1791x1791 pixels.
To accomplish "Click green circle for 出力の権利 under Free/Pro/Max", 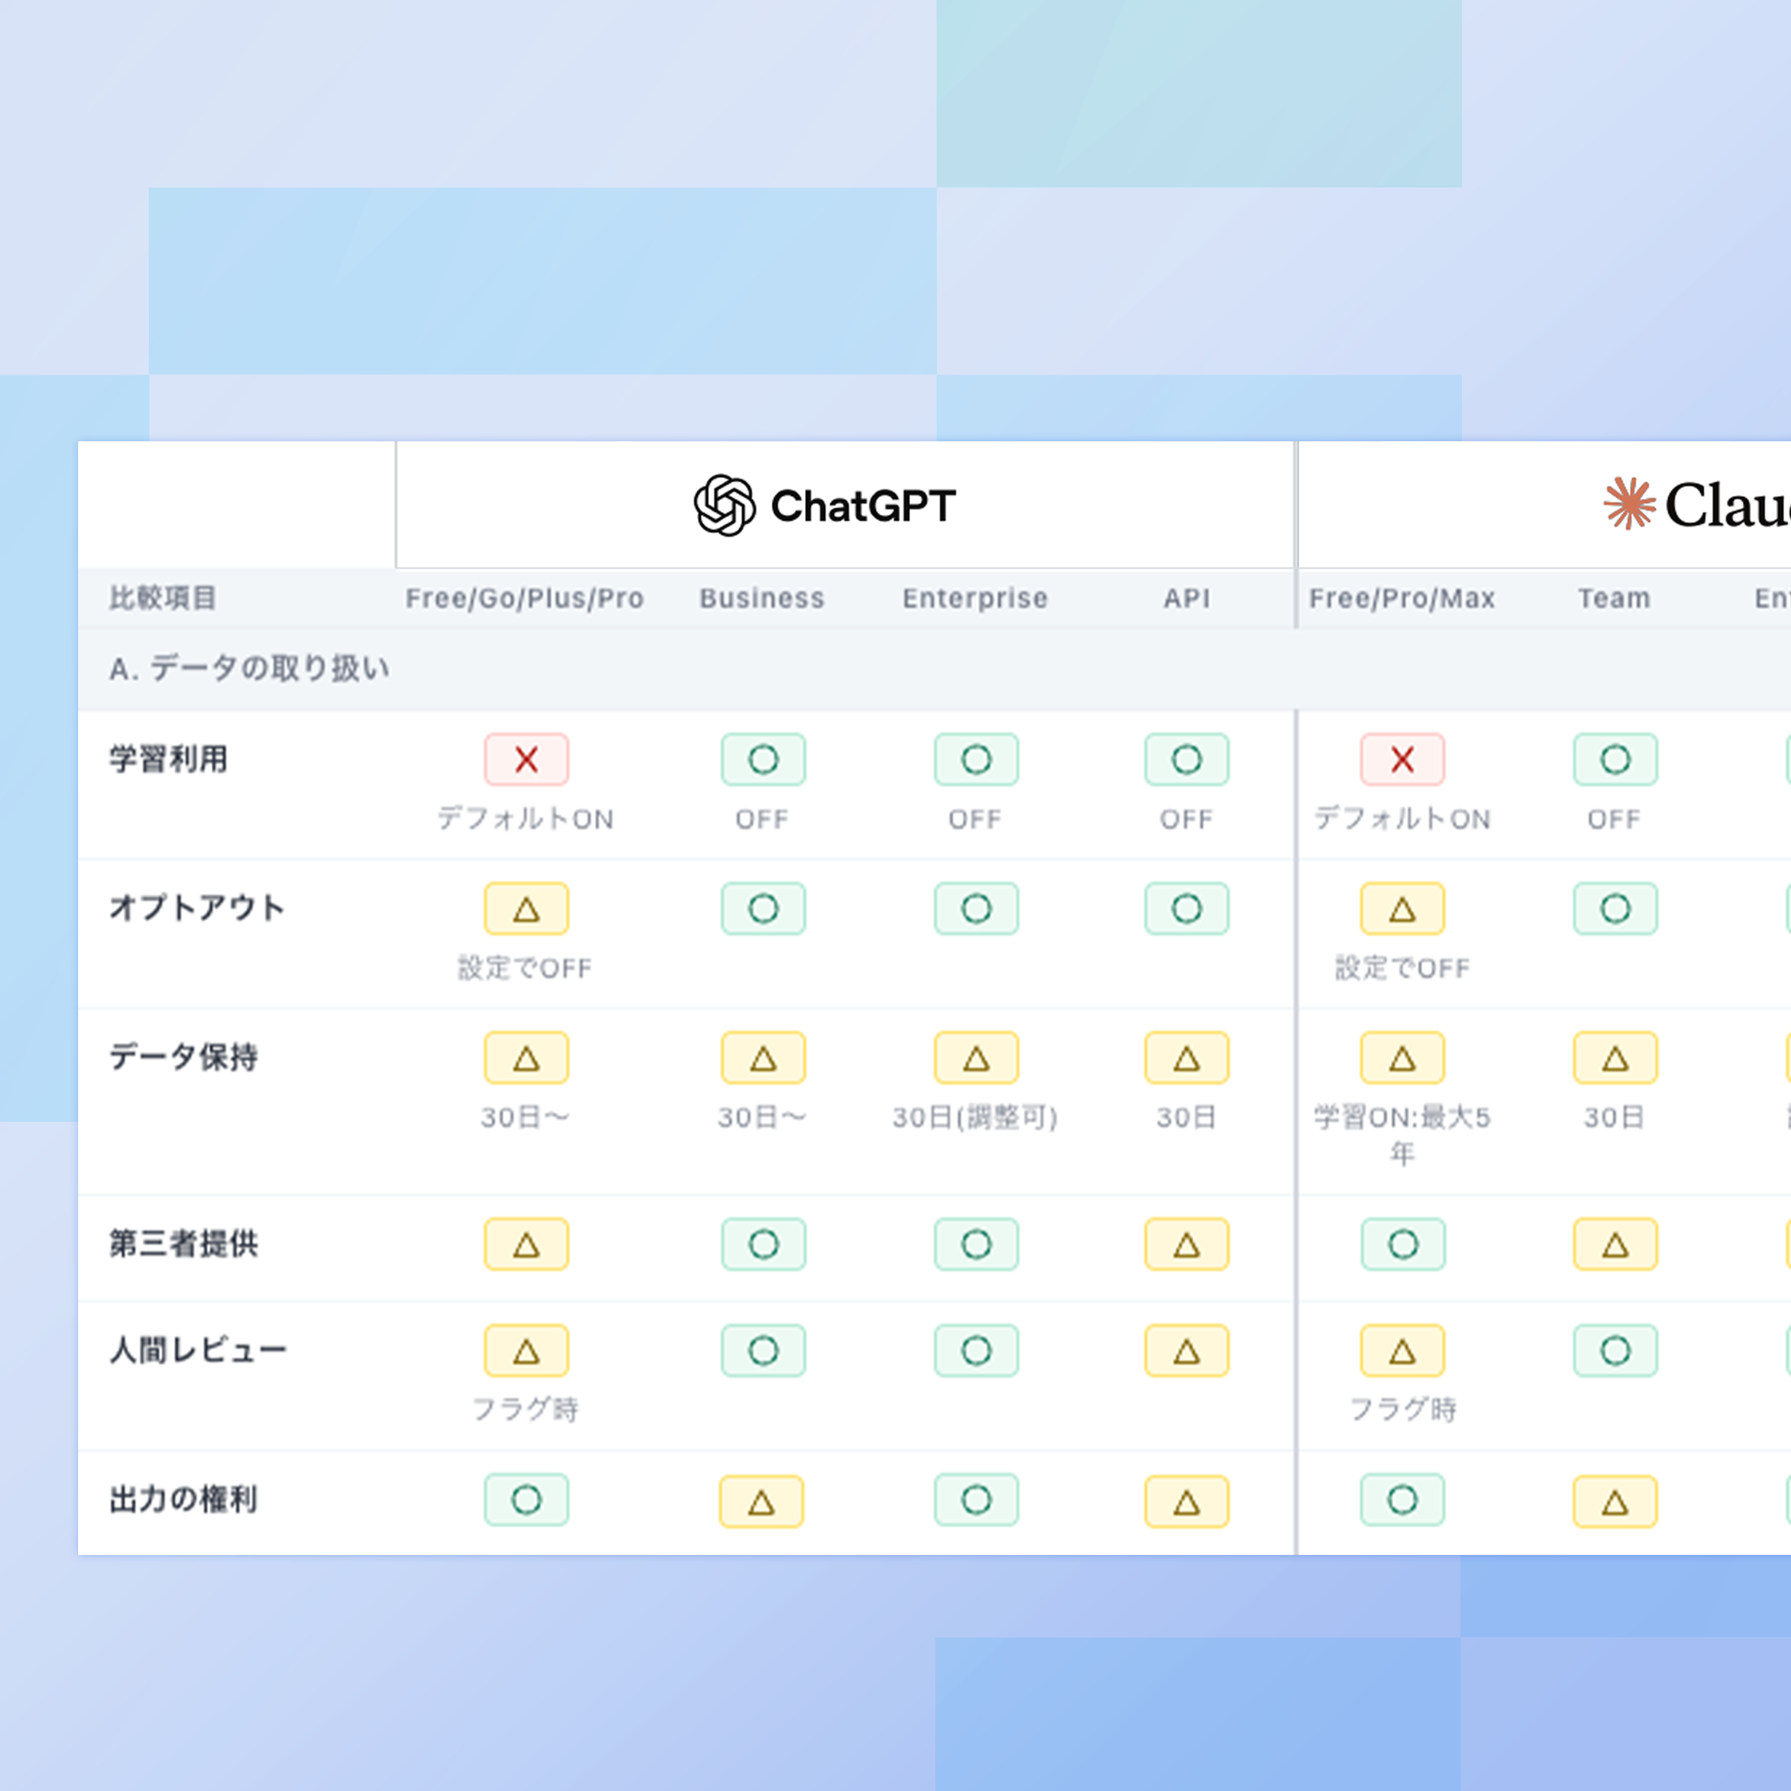I will 1403,1500.
